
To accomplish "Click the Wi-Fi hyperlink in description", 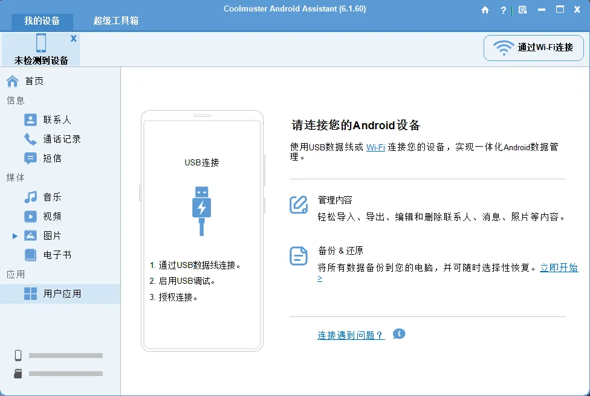I will pyautogui.click(x=375, y=147).
